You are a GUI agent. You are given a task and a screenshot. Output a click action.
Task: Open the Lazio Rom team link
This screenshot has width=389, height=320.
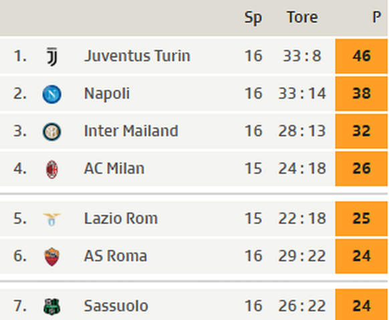pos(121,218)
